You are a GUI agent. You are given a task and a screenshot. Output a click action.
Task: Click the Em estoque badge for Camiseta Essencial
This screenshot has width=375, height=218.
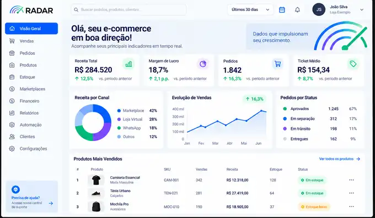pyautogui.click(x=312, y=180)
